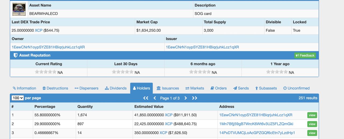344x139 pixels.
Task: Open address 1Mn7Bfjj59gB7WrcK6Wt6v3UZ5FLZQmGki
Action: (256, 124)
